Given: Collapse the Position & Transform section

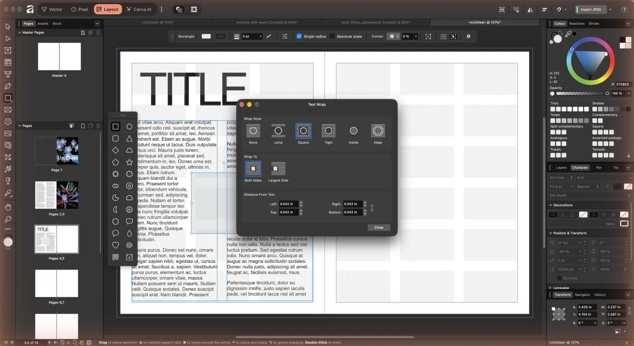Looking at the screenshot, I should coord(550,233).
